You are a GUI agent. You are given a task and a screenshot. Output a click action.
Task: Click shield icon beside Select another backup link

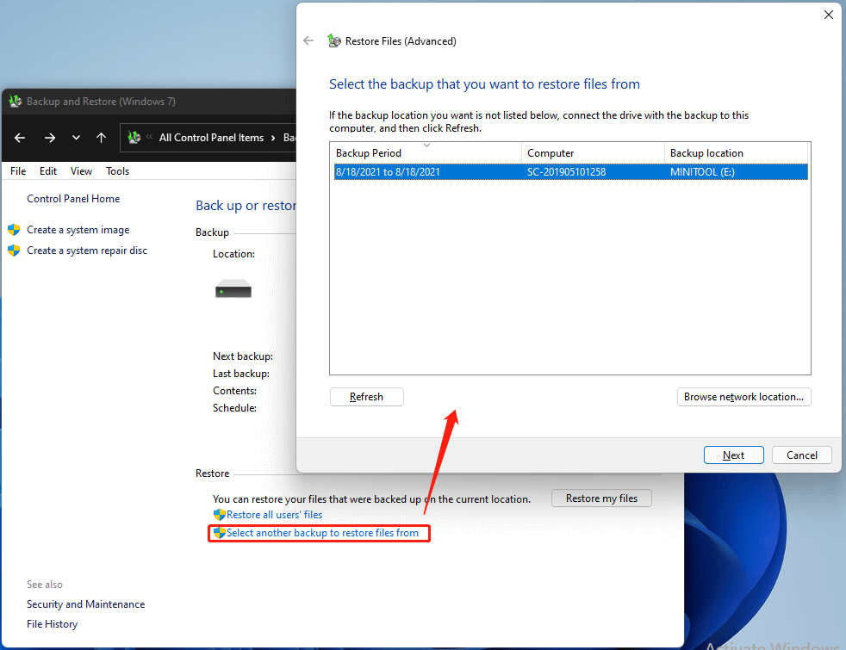click(x=219, y=533)
